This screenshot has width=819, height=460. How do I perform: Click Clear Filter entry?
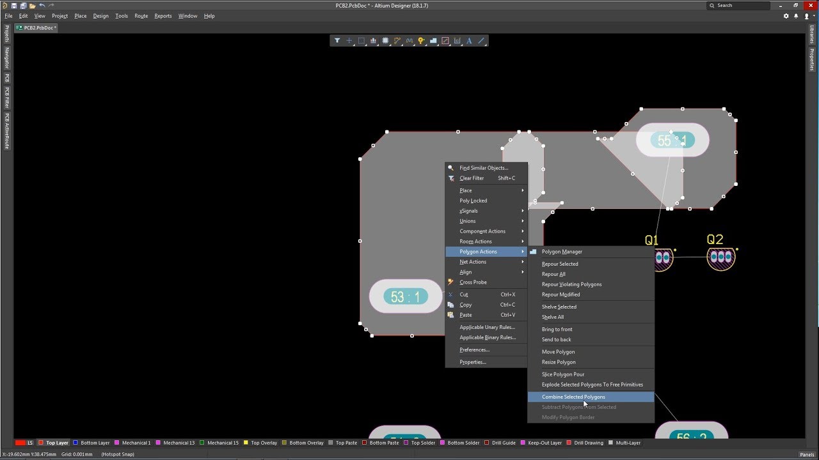(486, 178)
